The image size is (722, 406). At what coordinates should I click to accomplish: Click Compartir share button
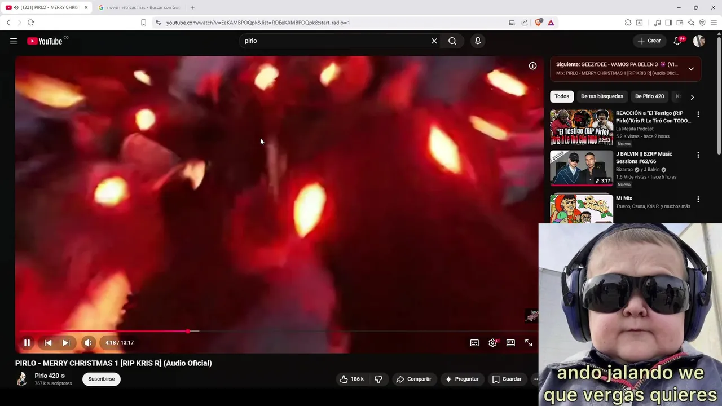(413, 379)
